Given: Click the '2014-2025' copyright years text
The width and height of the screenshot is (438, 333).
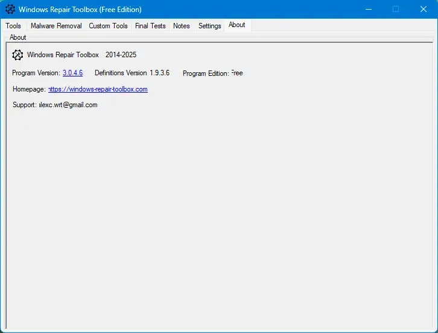Looking at the screenshot, I should pyautogui.click(x=121, y=55).
